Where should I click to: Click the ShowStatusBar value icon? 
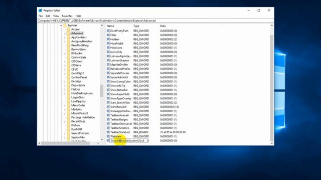pos(108,90)
